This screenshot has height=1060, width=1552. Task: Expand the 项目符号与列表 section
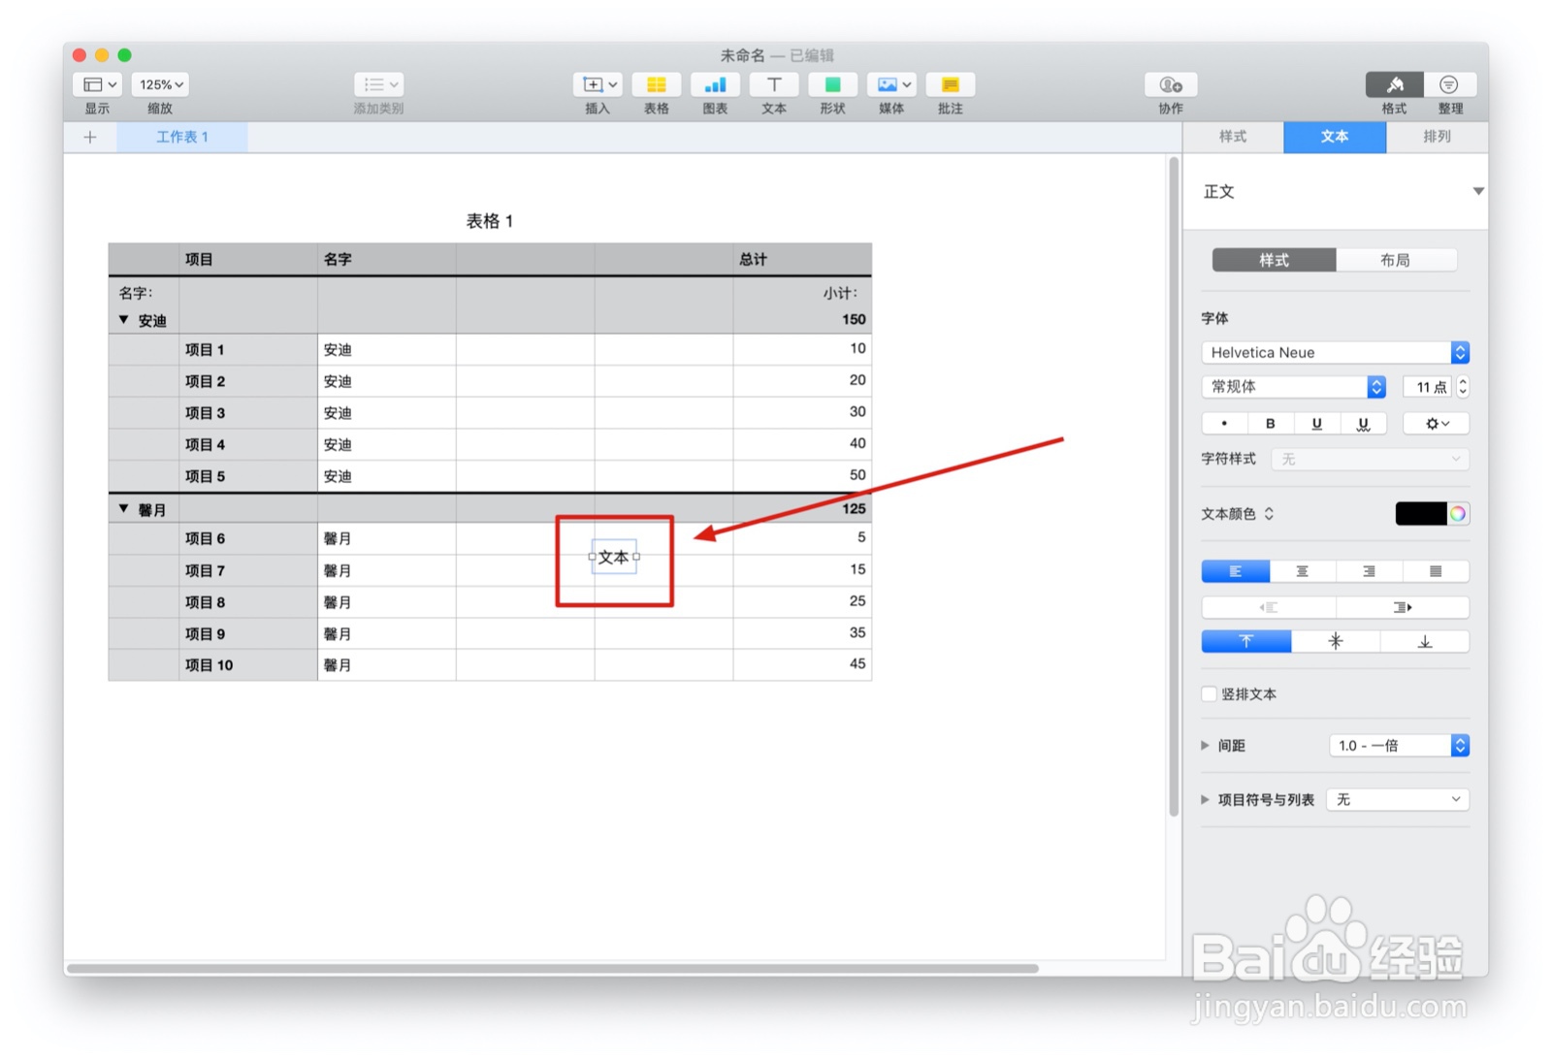[x=1206, y=799]
